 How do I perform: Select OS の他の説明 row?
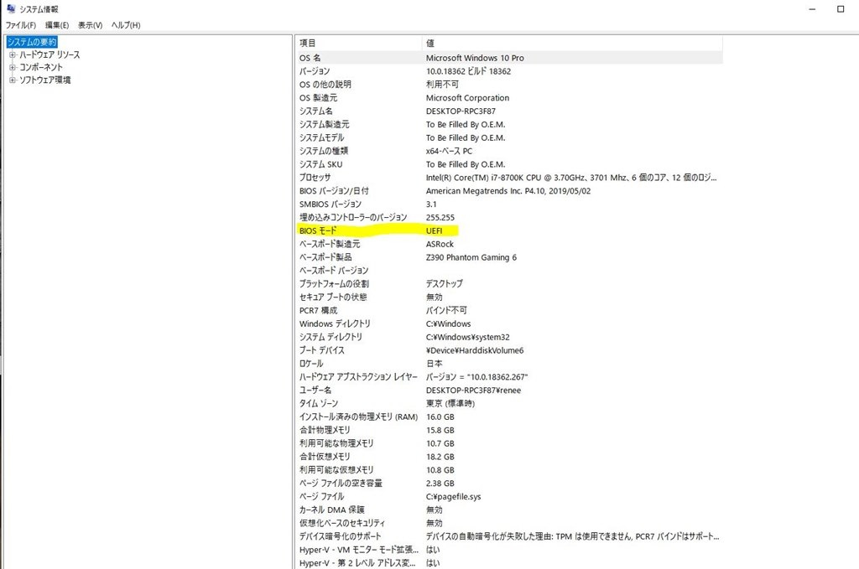[x=509, y=85]
